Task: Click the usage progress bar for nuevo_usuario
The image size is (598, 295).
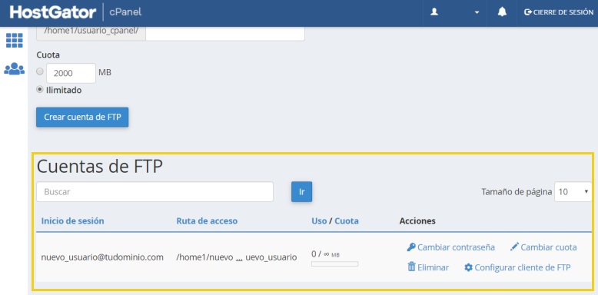Action: pyautogui.click(x=334, y=264)
